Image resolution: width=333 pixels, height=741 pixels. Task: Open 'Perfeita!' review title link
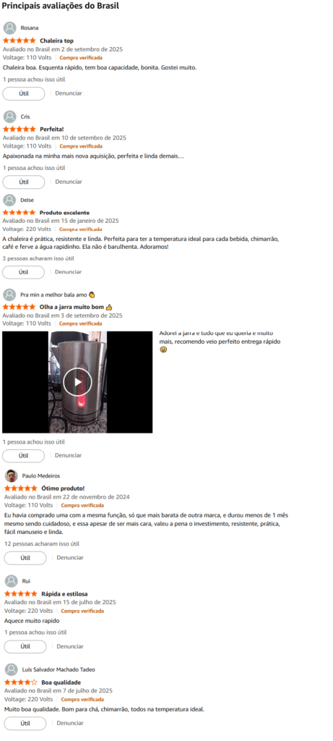(x=52, y=129)
